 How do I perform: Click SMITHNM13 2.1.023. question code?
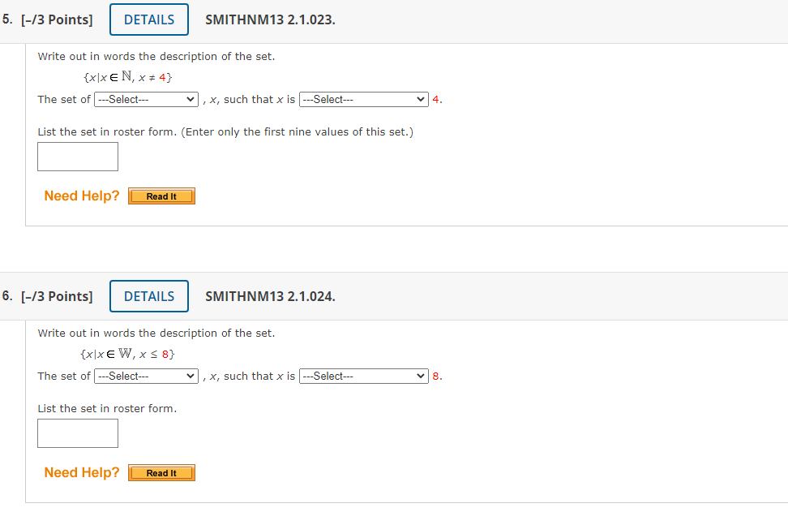coord(270,19)
